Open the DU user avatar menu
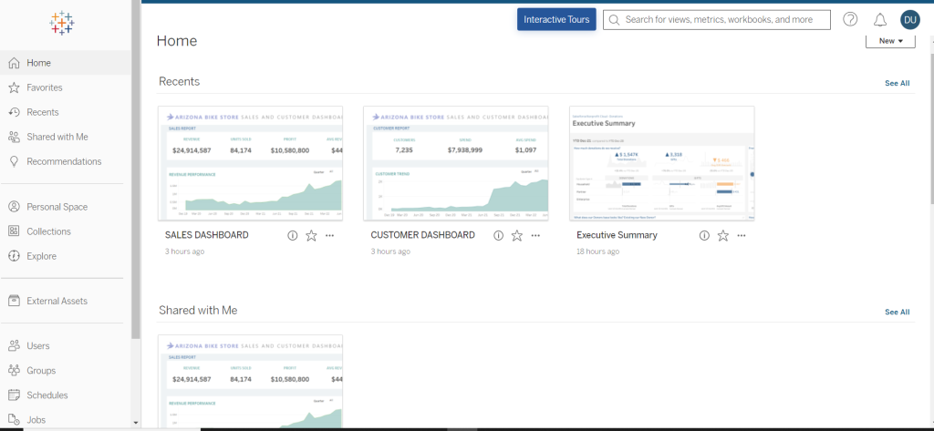Screen dimensions: 934x431 (909, 19)
